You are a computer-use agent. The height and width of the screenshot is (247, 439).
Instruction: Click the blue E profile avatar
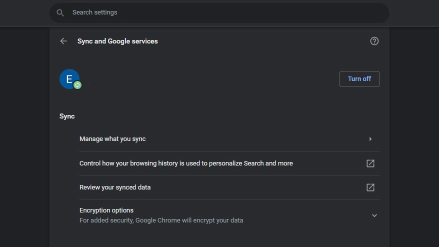pos(68,78)
